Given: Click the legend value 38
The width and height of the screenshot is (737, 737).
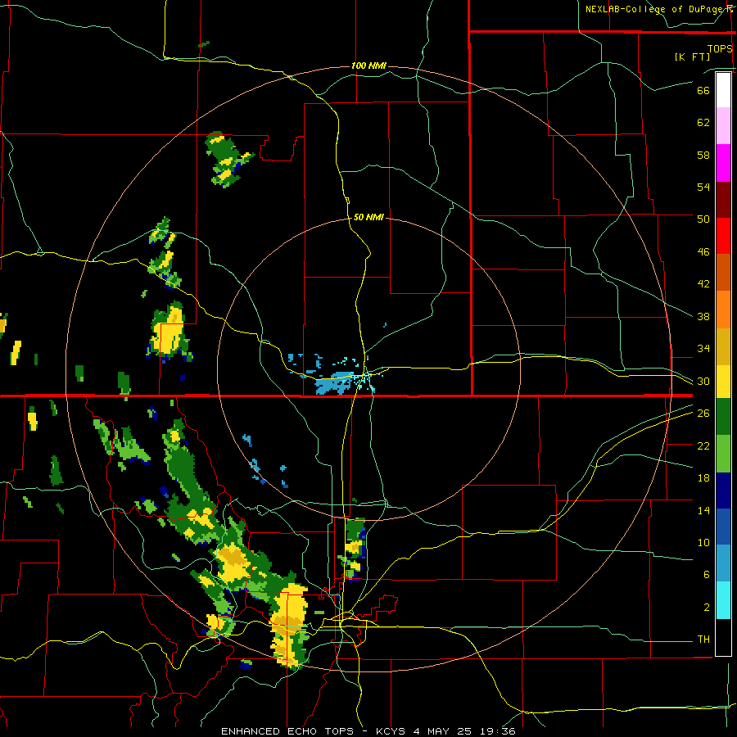Looking at the screenshot, I should point(703,316).
